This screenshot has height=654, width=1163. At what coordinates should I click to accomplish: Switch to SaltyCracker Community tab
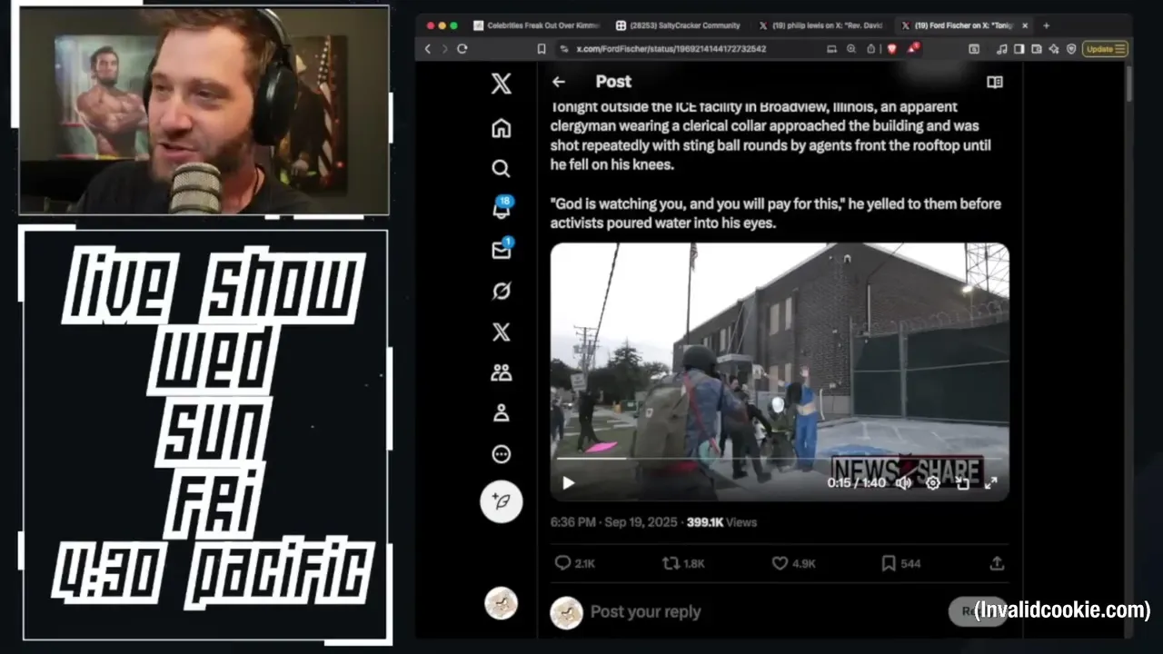tap(678, 25)
